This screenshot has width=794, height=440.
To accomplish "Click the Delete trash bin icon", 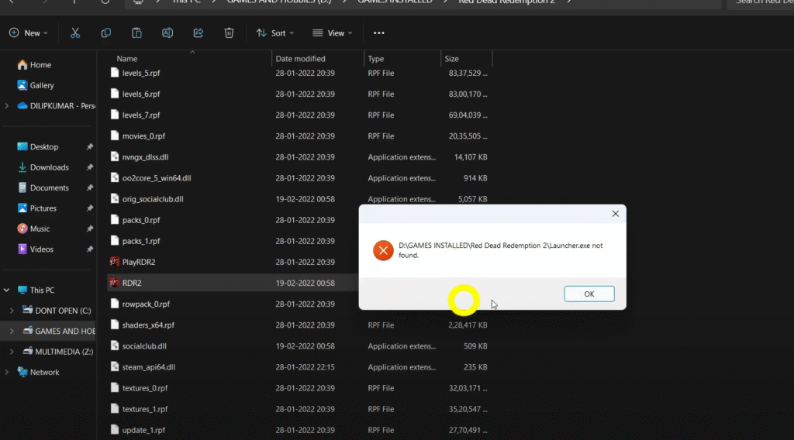I will pos(229,33).
